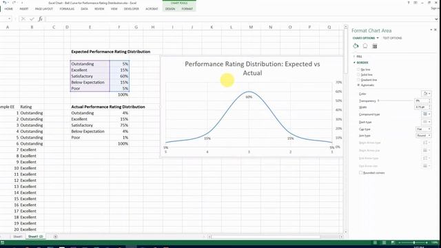Click the formula bar Cancel (X) icon
Viewport: 441px width, 248px height.
pyautogui.click(x=23, y=19)
